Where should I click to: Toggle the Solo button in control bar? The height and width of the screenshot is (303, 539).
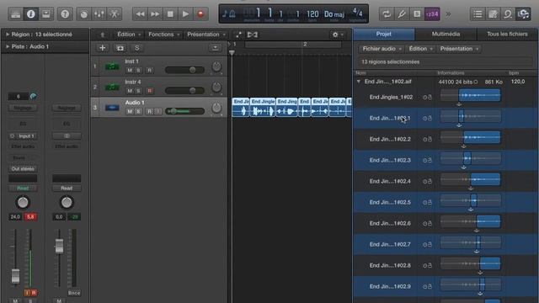(x=417, y=14)
